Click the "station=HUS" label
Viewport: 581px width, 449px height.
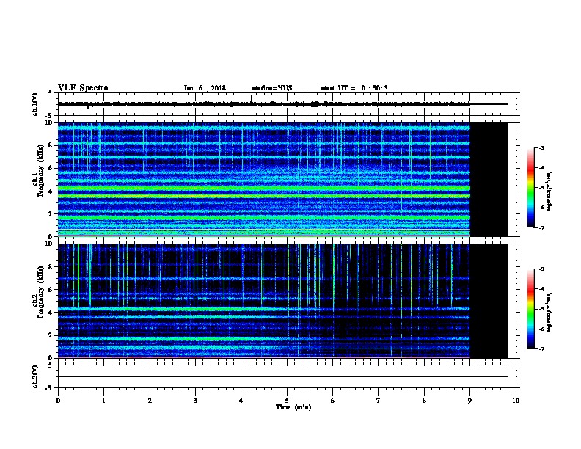tap(272, 88)
